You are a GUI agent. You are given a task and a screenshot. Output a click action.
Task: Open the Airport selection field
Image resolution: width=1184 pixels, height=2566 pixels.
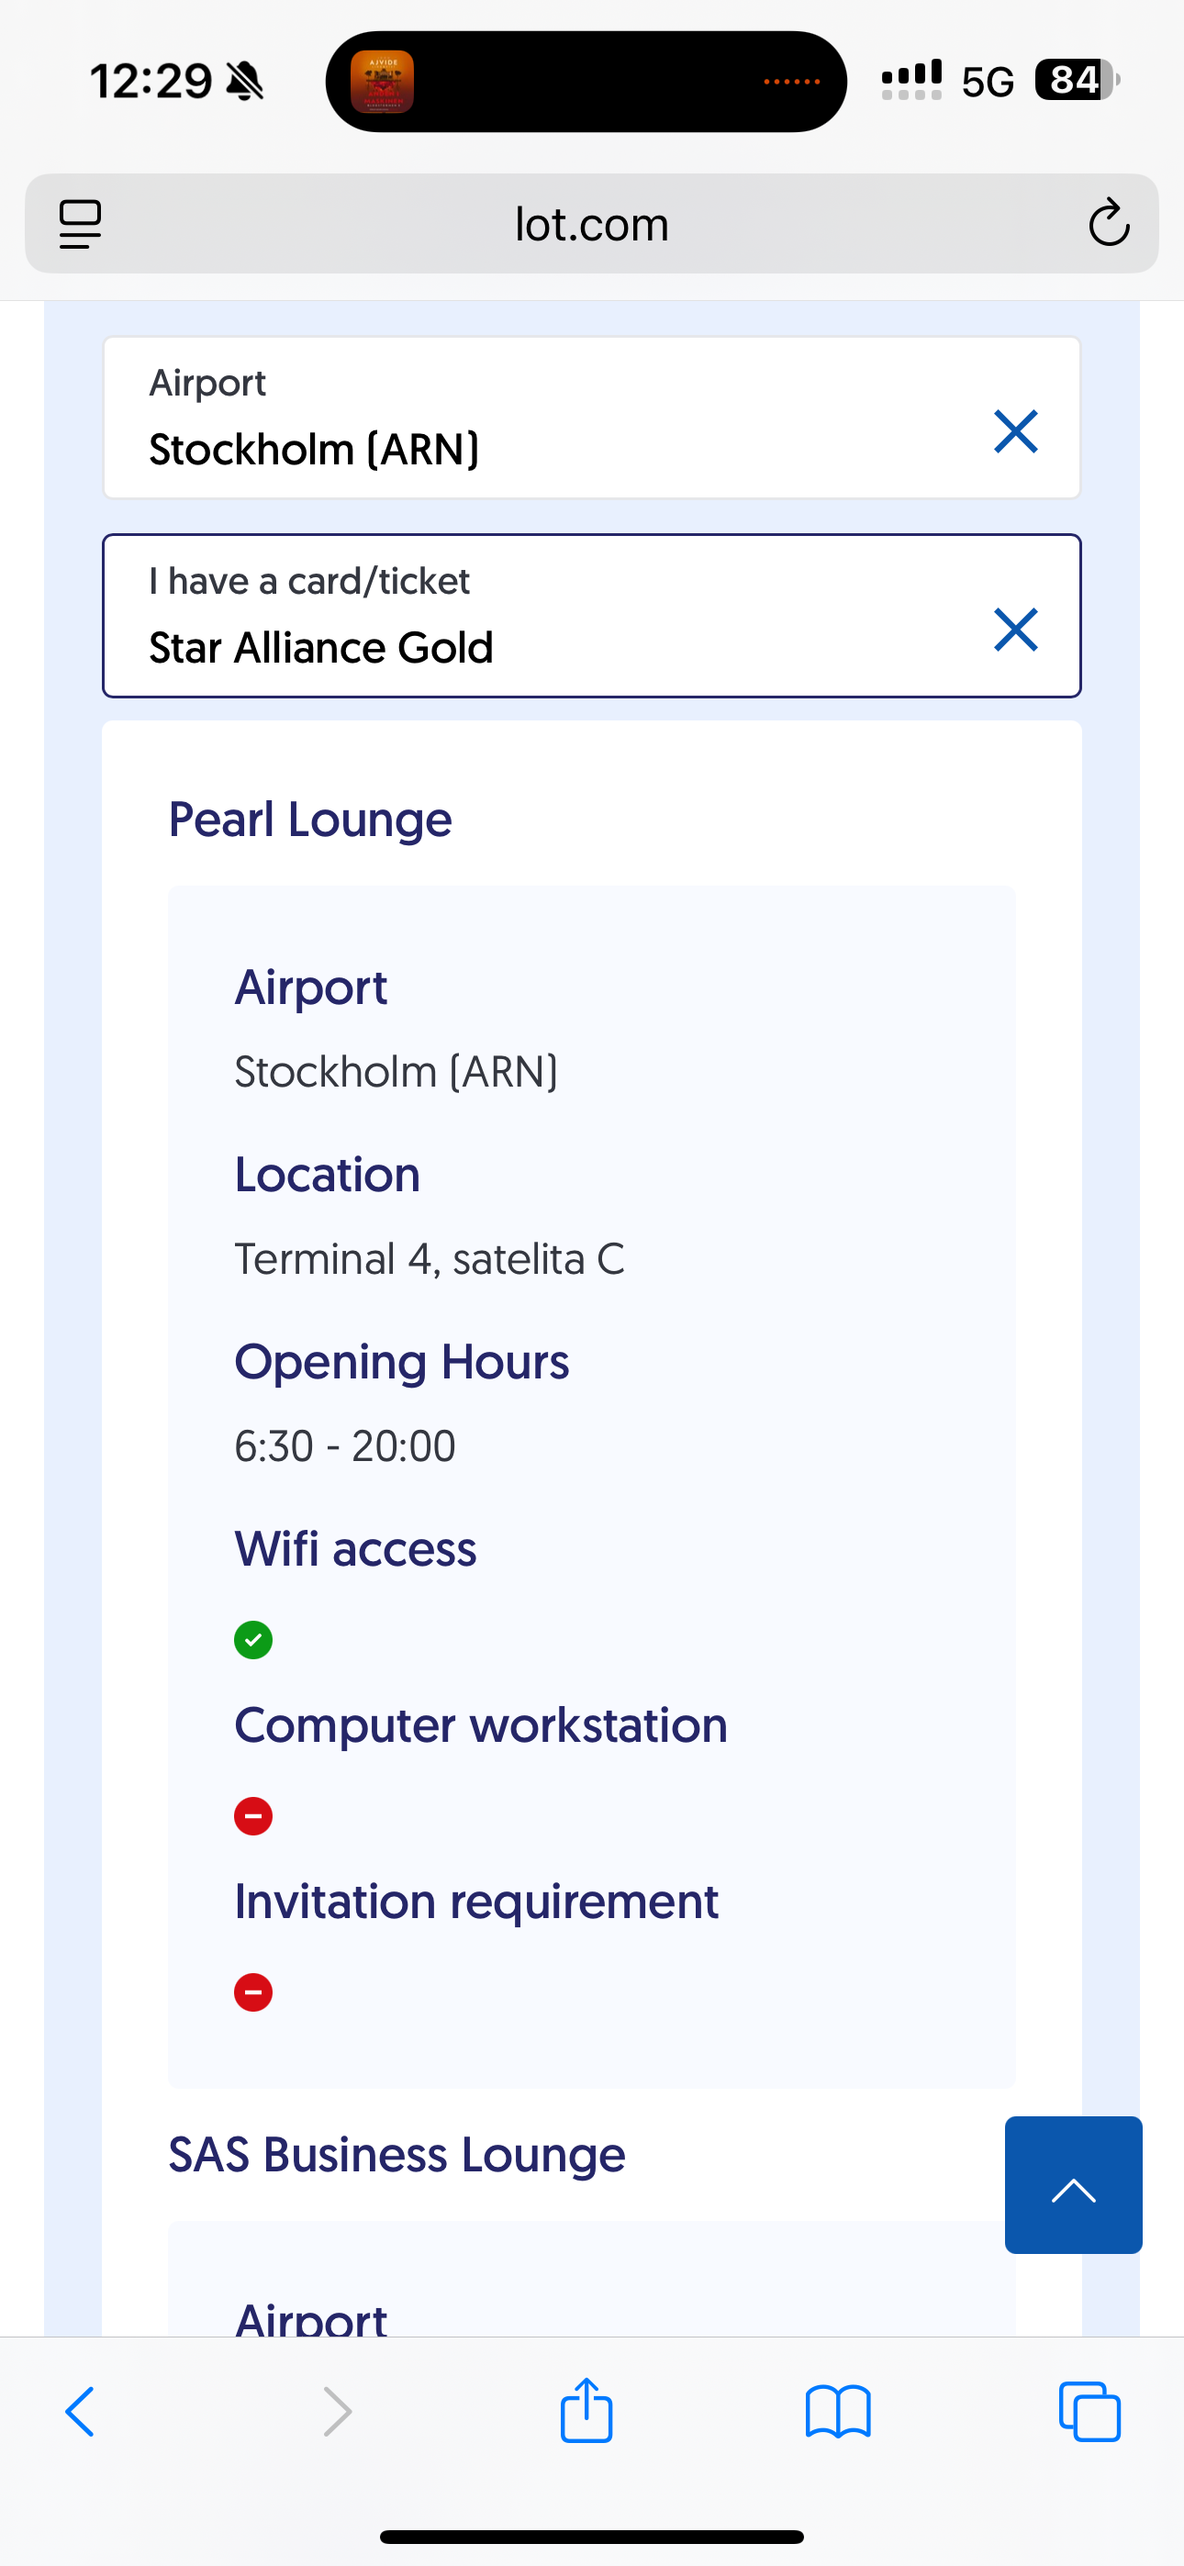(538, 418)
